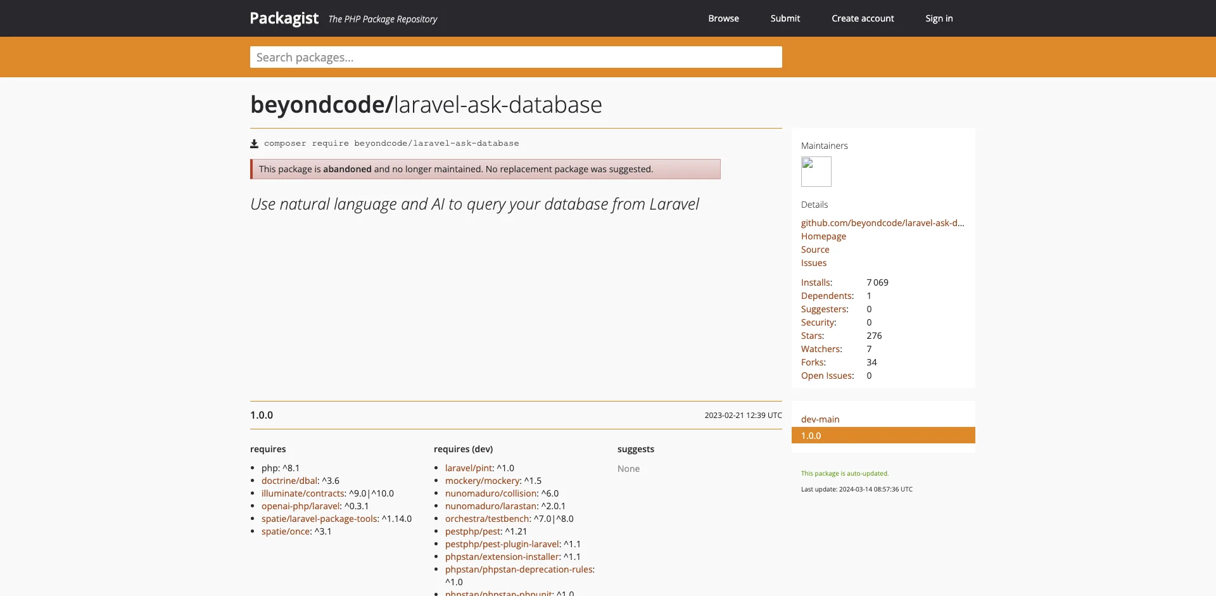Open the Sign in link
Viewport: 1216px width, 596px height.
pos(939,18)
